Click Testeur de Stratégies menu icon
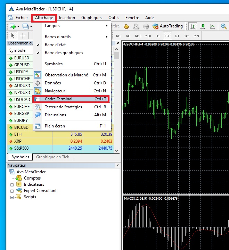Image resolution: width=229 pixels, height=250 pixels. pos(38,107)
